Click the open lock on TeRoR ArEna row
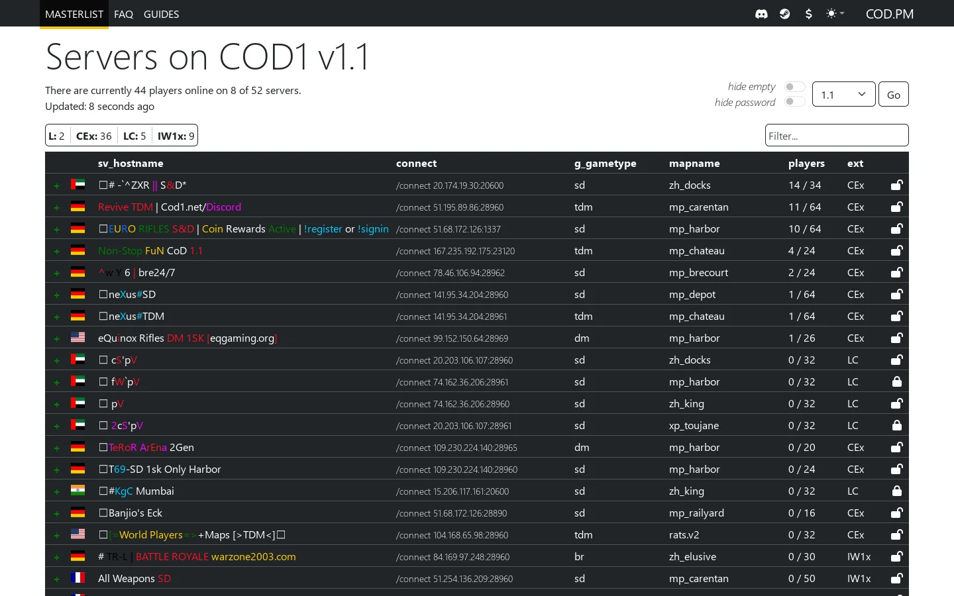The width and height of the screenshot is (954, 596). click(x=896, y=447)
